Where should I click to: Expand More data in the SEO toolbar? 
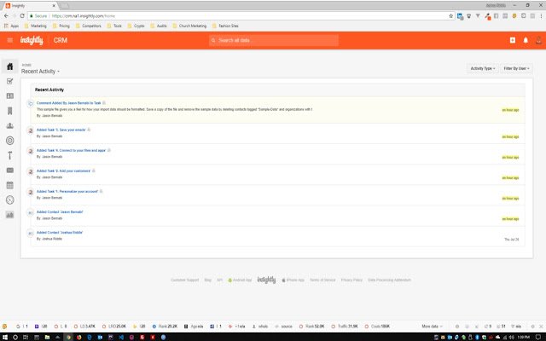click(x=432, y=327)
